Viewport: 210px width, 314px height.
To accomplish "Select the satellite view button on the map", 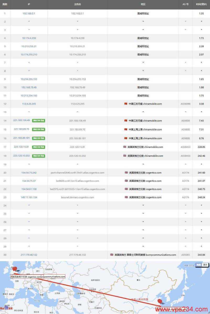I will coord(199,264).
